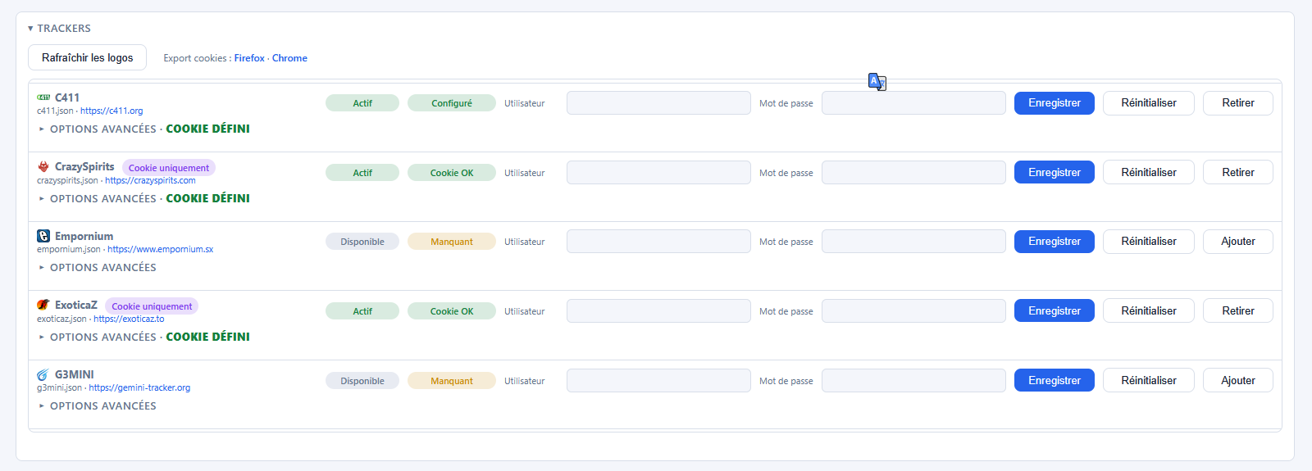Open the https://exoticaz.to link
The image size is (1312, 471).
click(129, 319)
